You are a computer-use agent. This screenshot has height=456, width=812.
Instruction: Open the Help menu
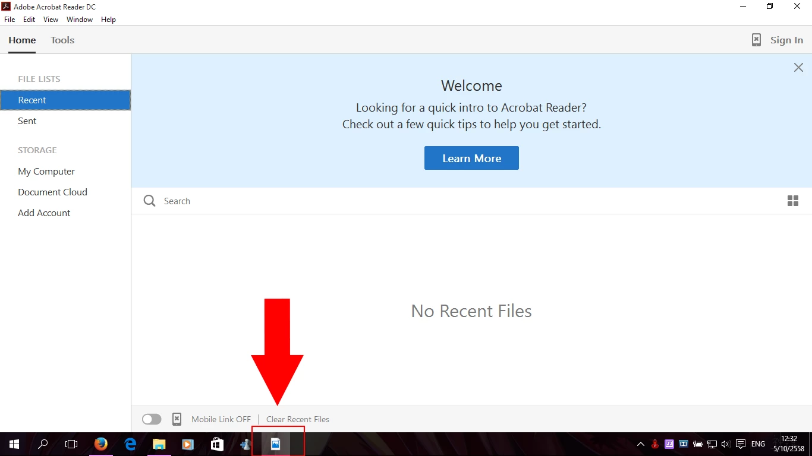[x=108, y=20]
